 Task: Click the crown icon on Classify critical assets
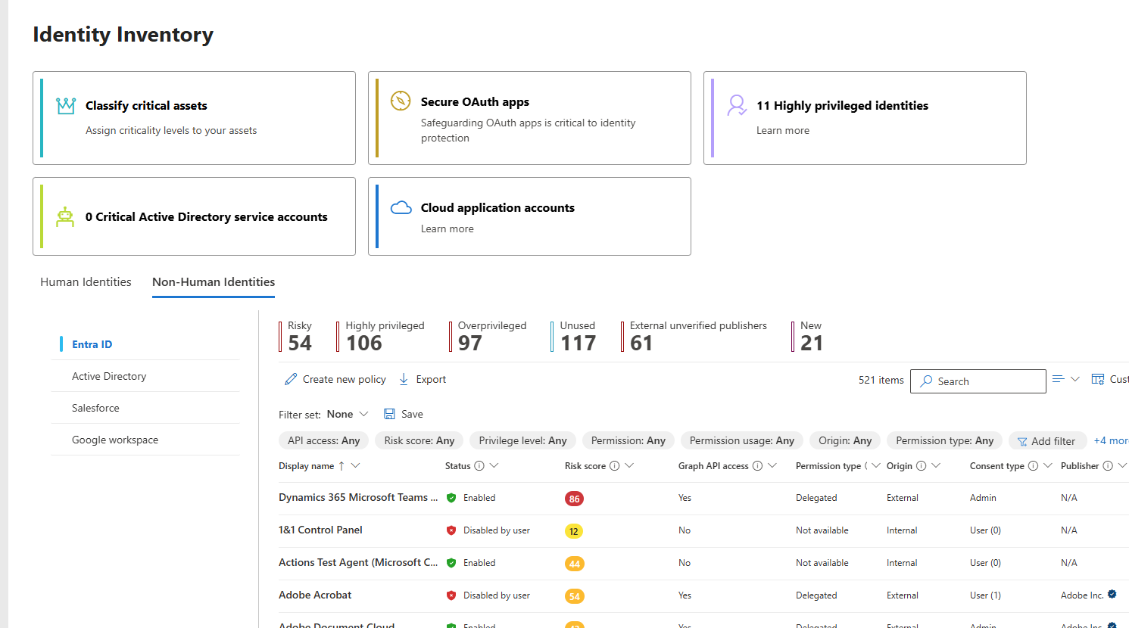coord(65,105)
